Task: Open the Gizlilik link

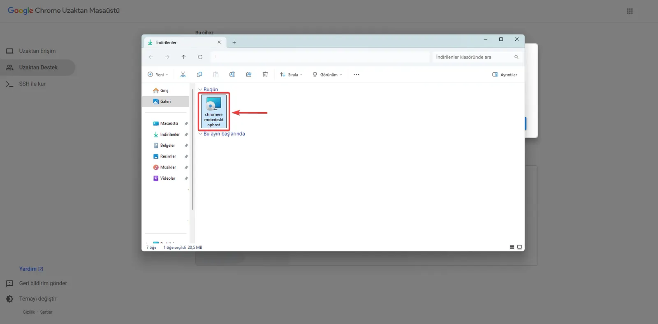Action: (x=29, y=312)
